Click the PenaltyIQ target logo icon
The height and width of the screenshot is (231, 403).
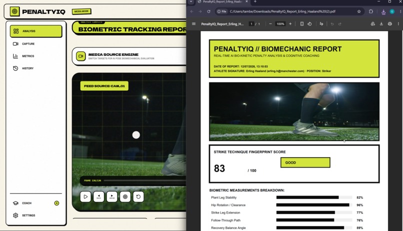click(x=14, y=11)
